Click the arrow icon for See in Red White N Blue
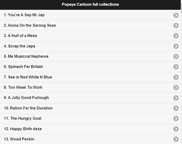 pyautogui.click(x=176, y=77)
